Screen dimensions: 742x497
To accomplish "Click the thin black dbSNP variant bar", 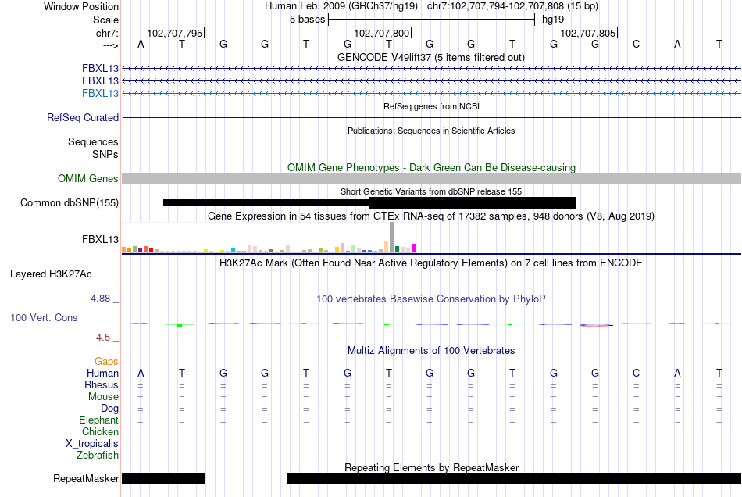I will tap(266, 203).
